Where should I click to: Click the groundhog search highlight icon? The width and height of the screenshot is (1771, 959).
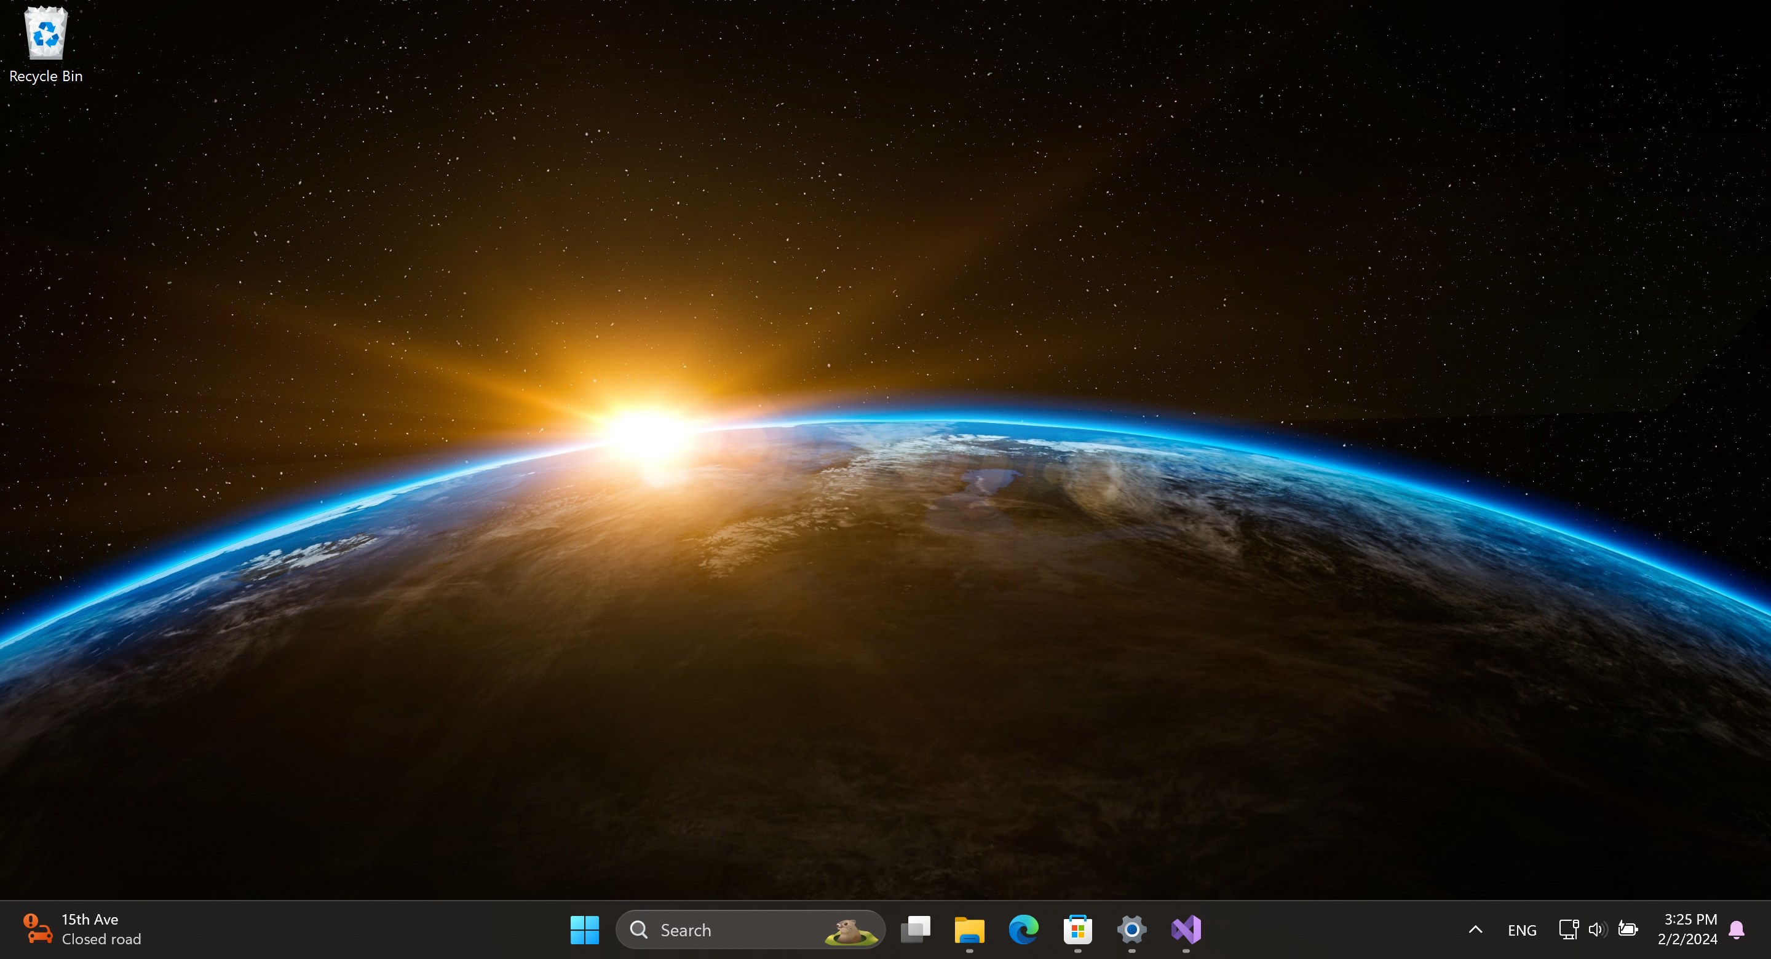coord(851,931)
